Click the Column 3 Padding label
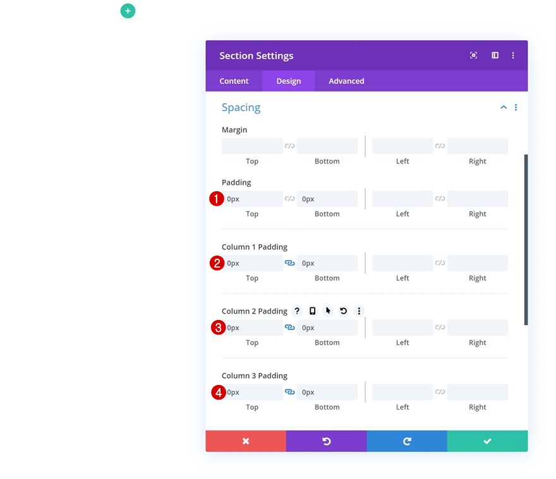This screenshot has width=556, height=479. [254, 376]
